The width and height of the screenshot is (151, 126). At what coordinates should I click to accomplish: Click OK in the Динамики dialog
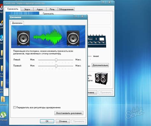pos(47,121)
